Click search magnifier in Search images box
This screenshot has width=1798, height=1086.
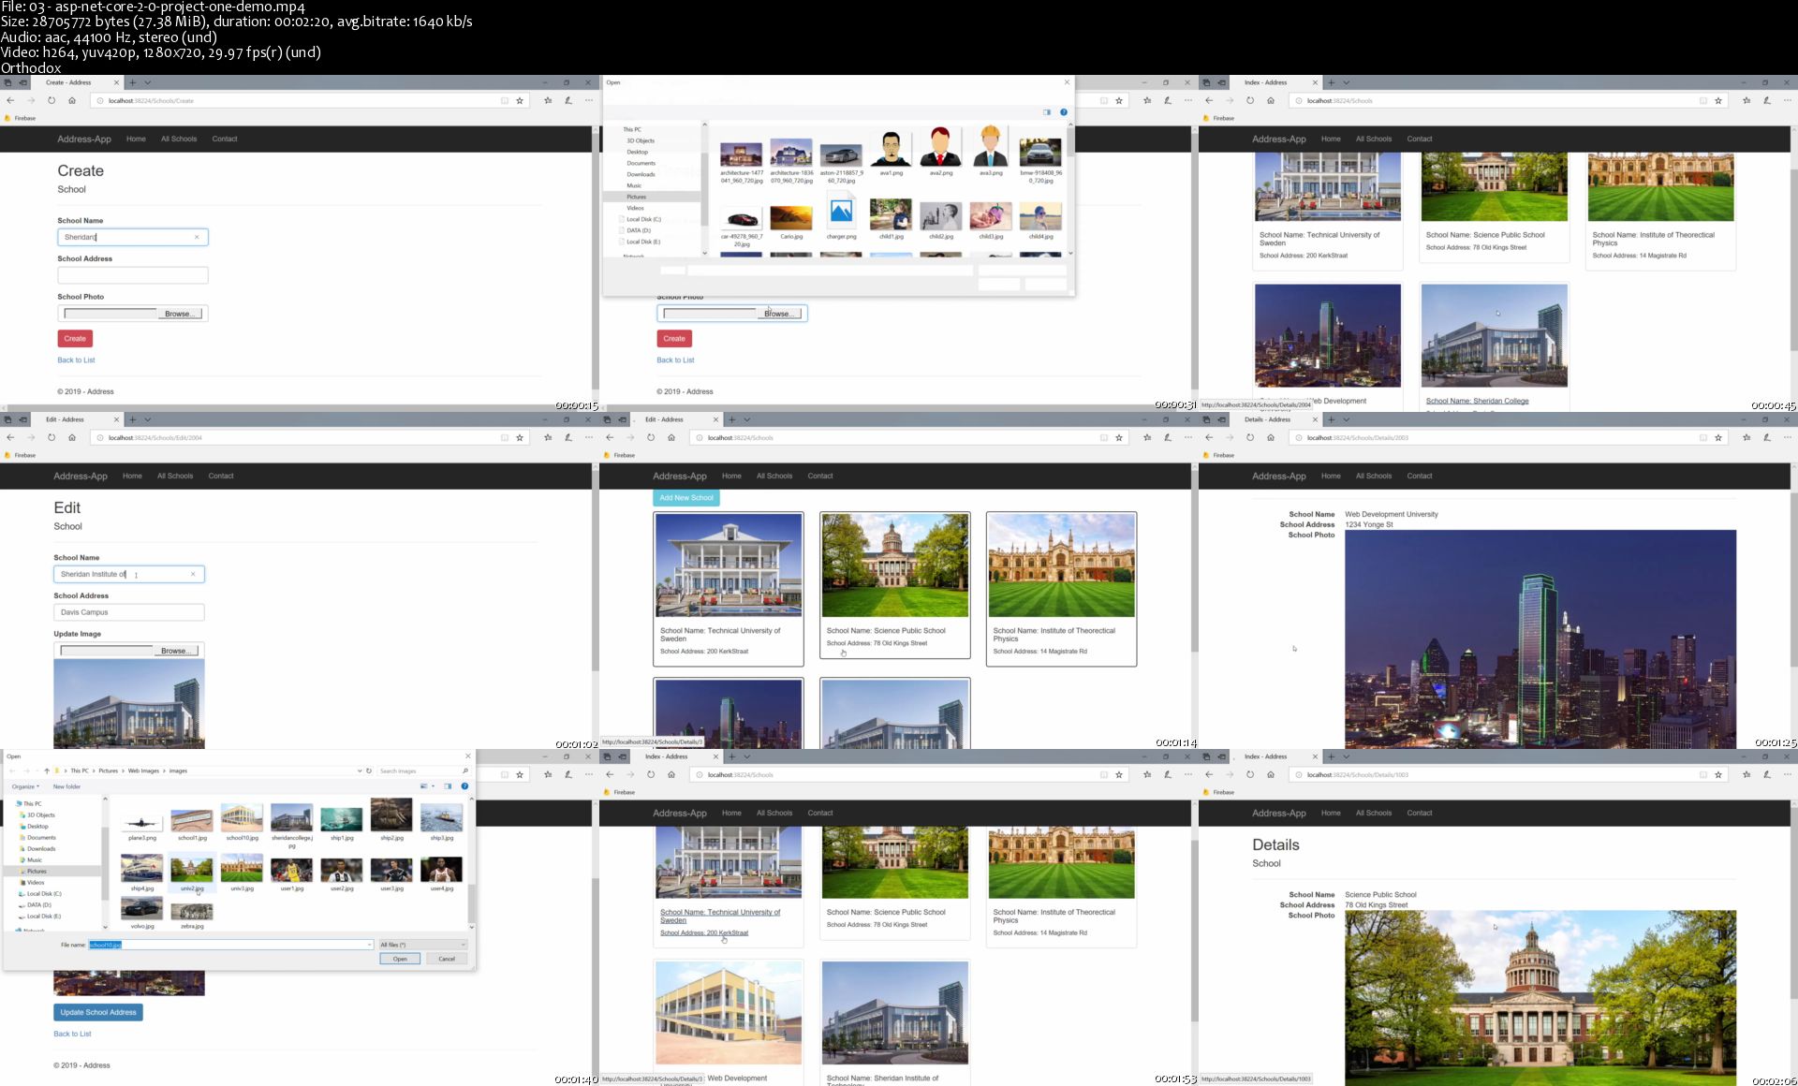(465, 770)
